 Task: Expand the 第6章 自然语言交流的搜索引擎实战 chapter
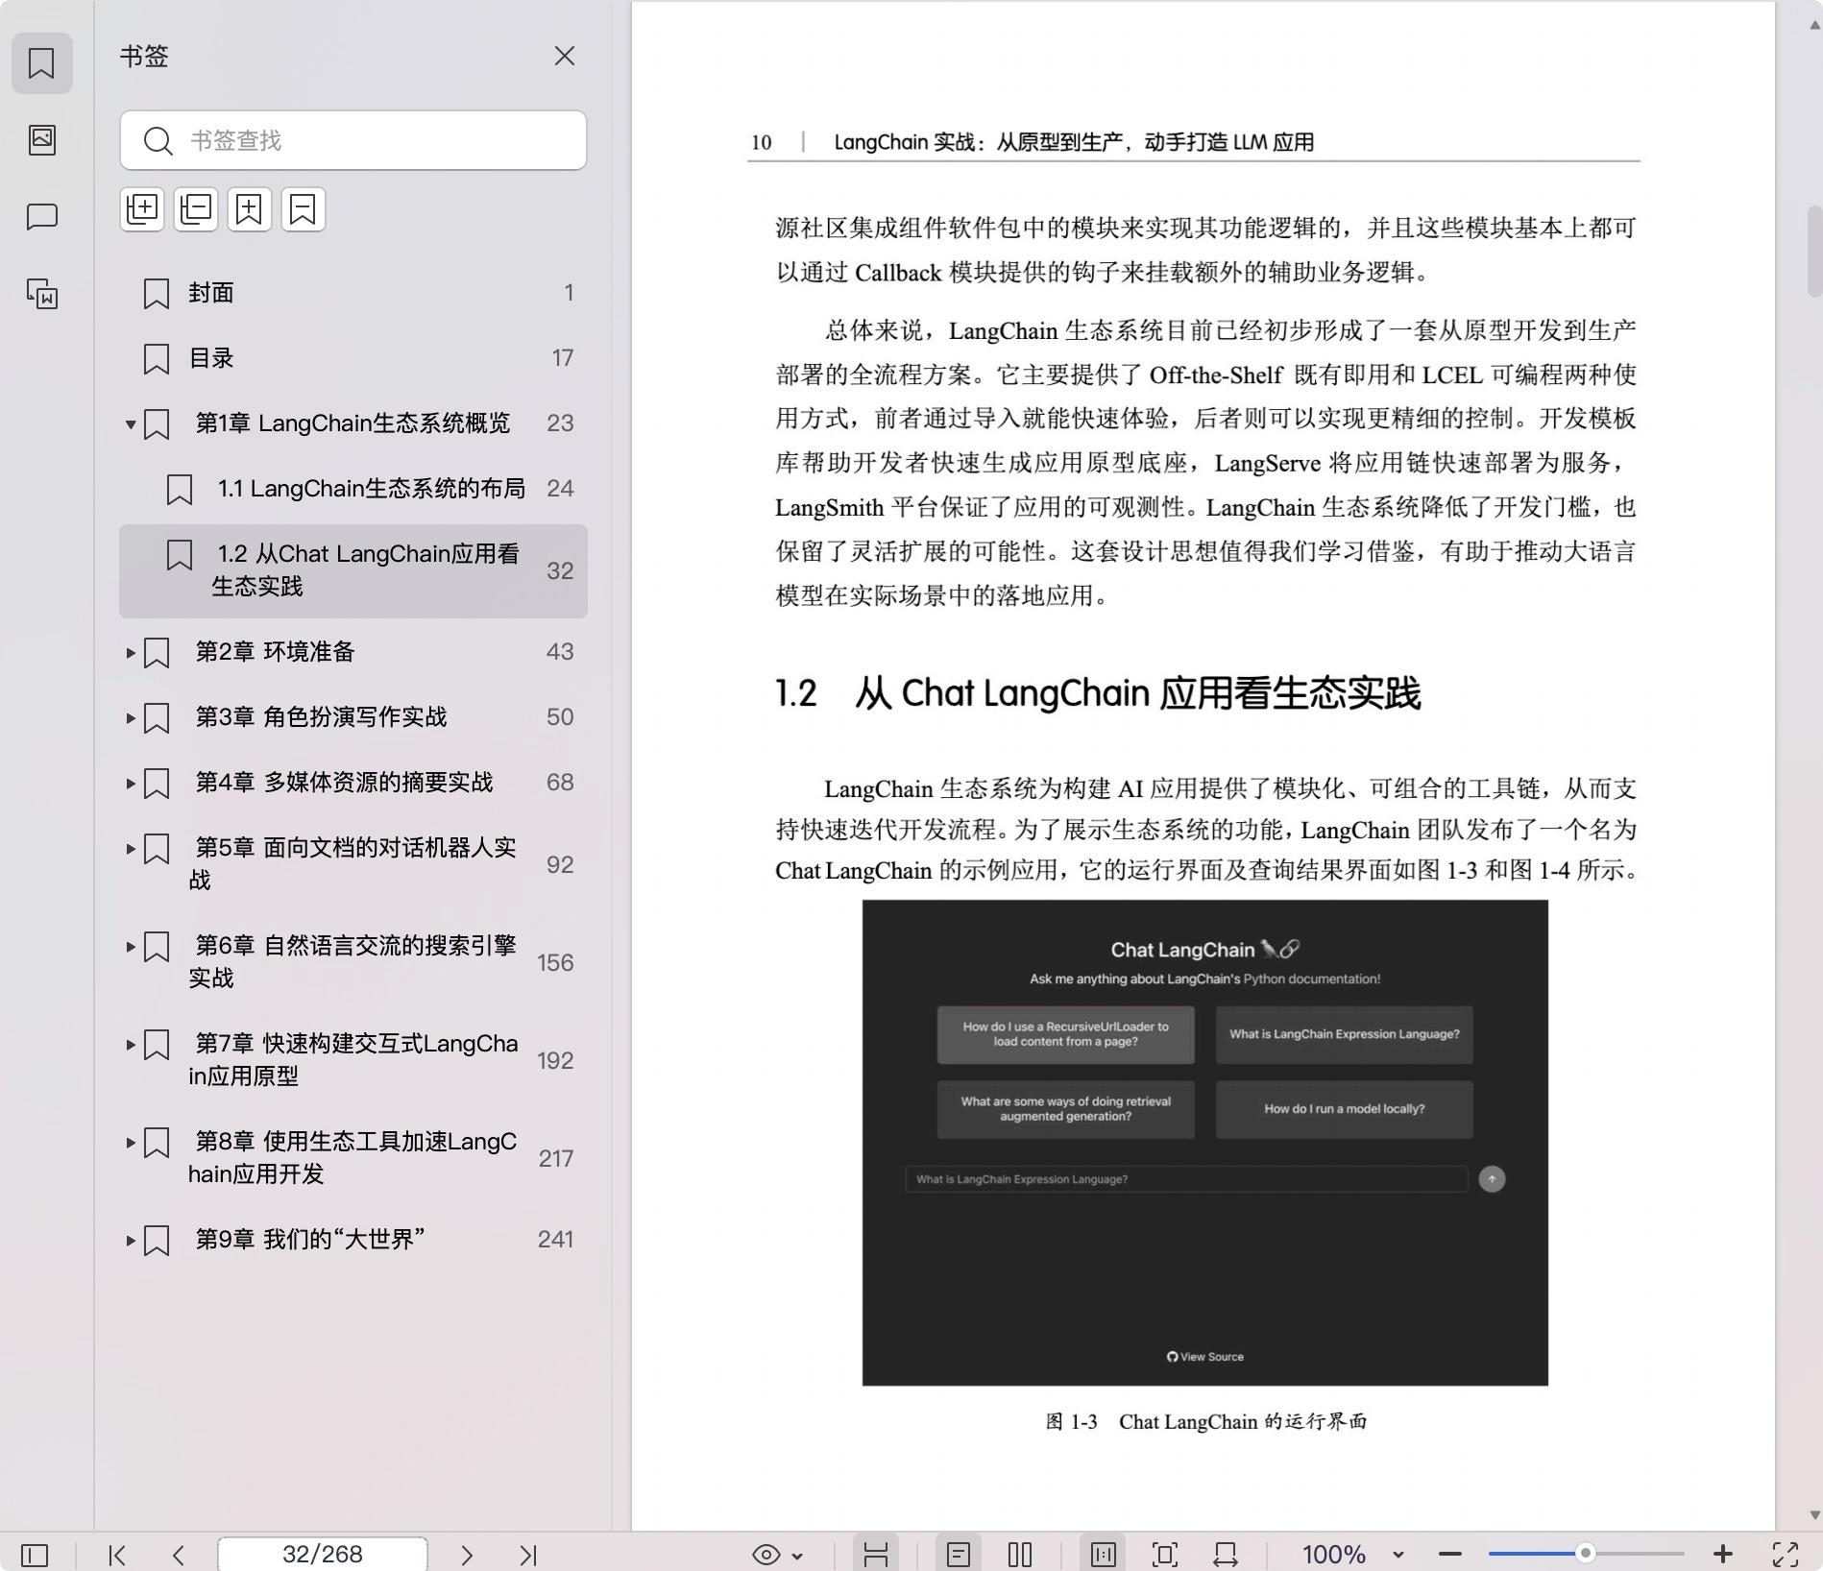pyautogui.click(x=131, y=947)
